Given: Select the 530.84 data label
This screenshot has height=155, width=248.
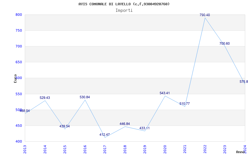Looking at the screenshot, I should click(x=85, y=97).
